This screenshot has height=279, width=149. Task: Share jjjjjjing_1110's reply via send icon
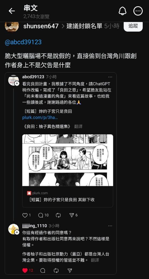tap(70, 271)
